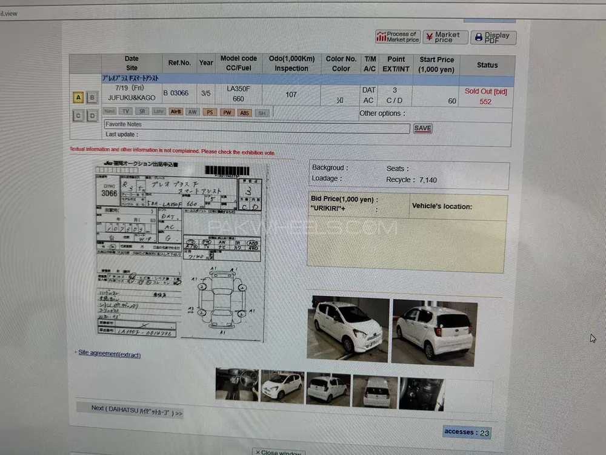Click the Status column header

[x=487, y=65]
